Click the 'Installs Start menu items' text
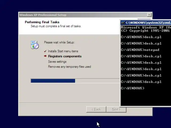 pyautogui.click(x=63, y=51)
